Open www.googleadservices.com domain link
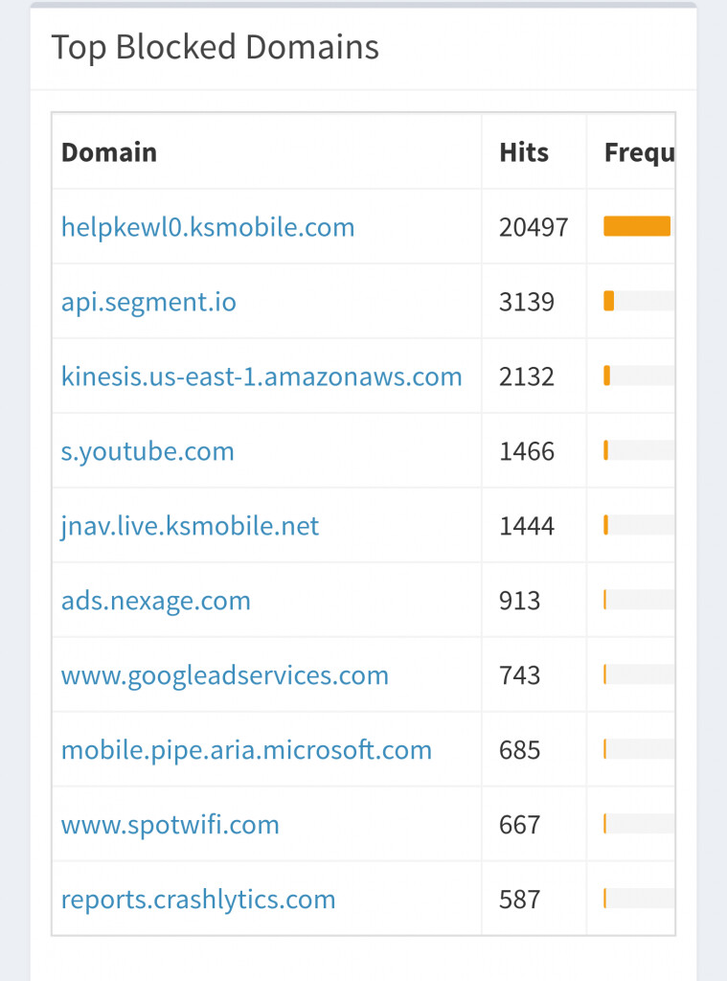727x981 pixels. pyautogui.click(x=224, y=675)
